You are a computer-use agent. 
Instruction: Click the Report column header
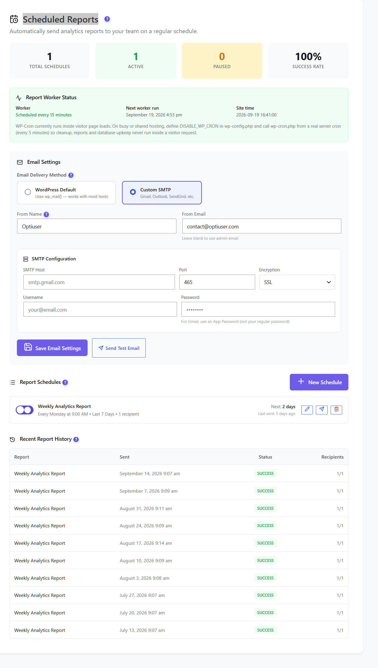(x=22, y=457)
